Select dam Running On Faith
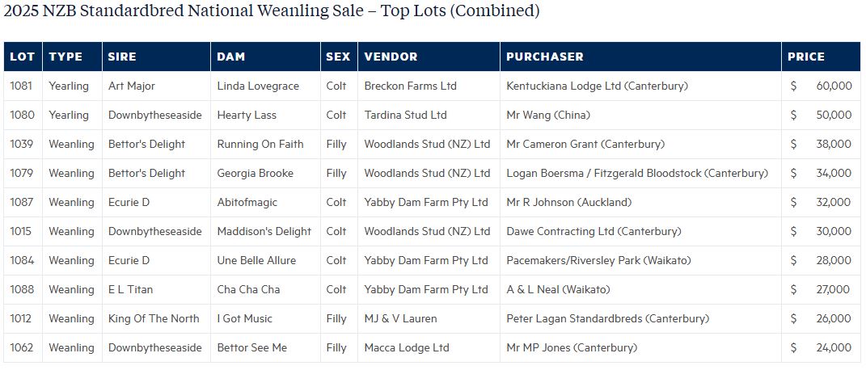This screenshot has height=370, width=866. pos(260,144)
